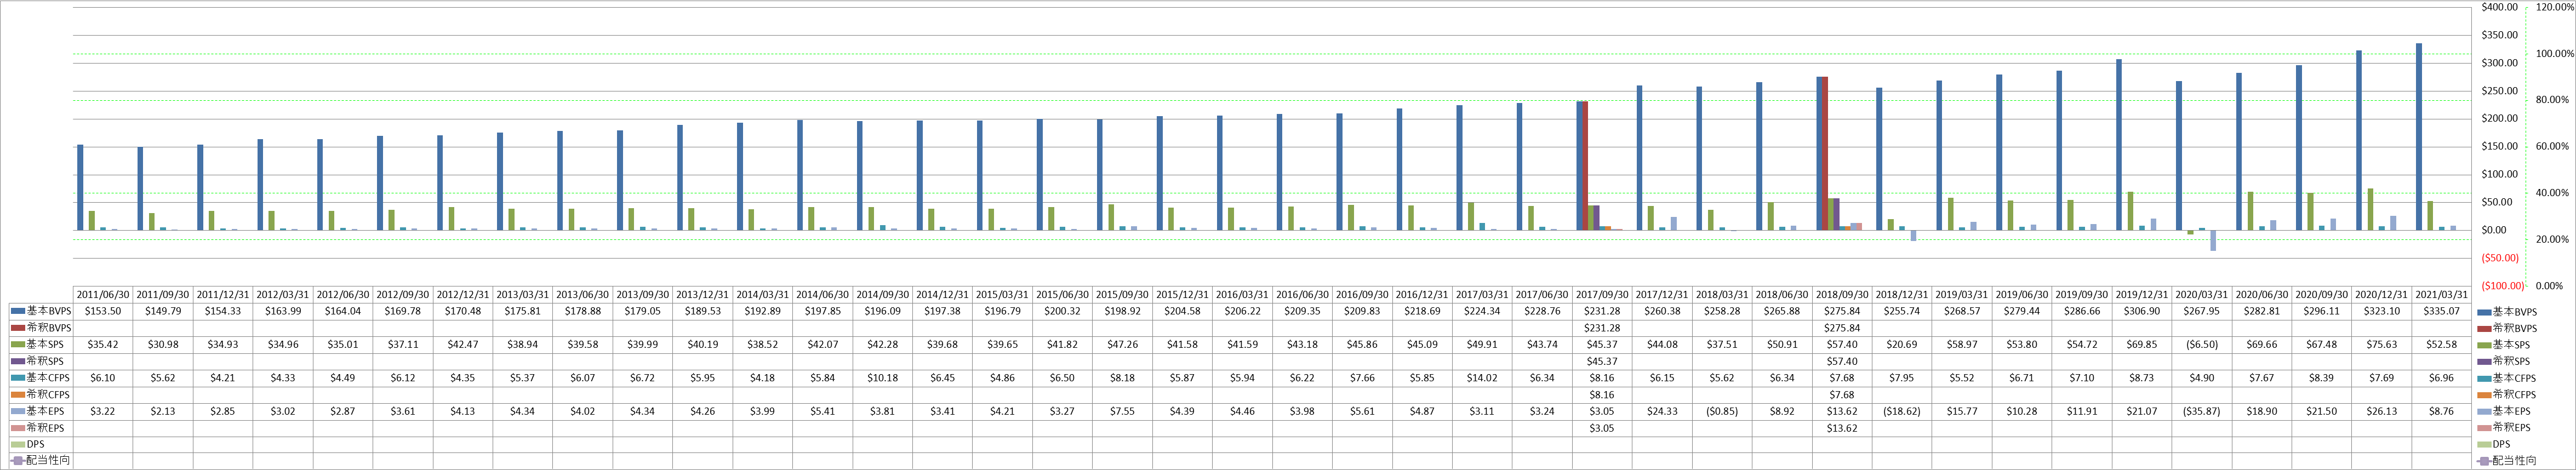Click the $306.90 BVPS cell

coord(2143,312)
